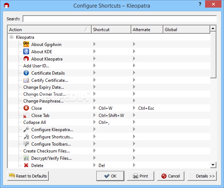Click the Certificate Details info icon
The image size is (224, 188).
tap(26, 73)
